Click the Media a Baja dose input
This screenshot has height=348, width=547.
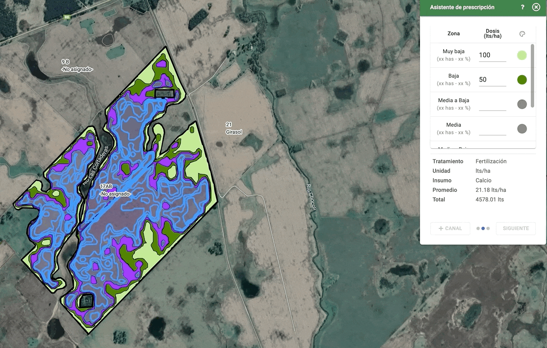(x=492, y=104)
